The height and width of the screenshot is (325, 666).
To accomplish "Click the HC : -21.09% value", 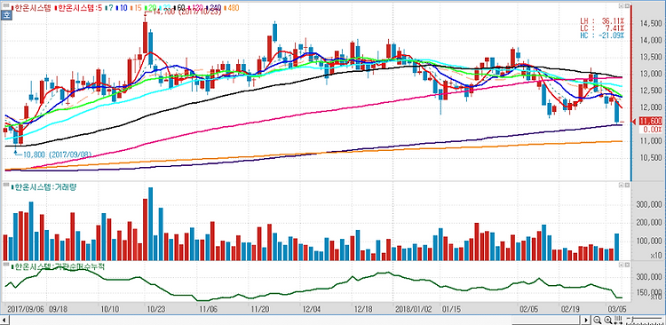I will pos(602,35).
